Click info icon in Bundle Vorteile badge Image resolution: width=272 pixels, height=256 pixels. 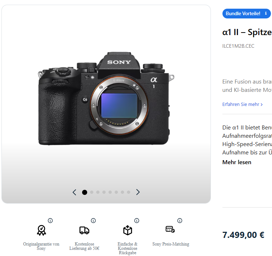coord(266,13)
